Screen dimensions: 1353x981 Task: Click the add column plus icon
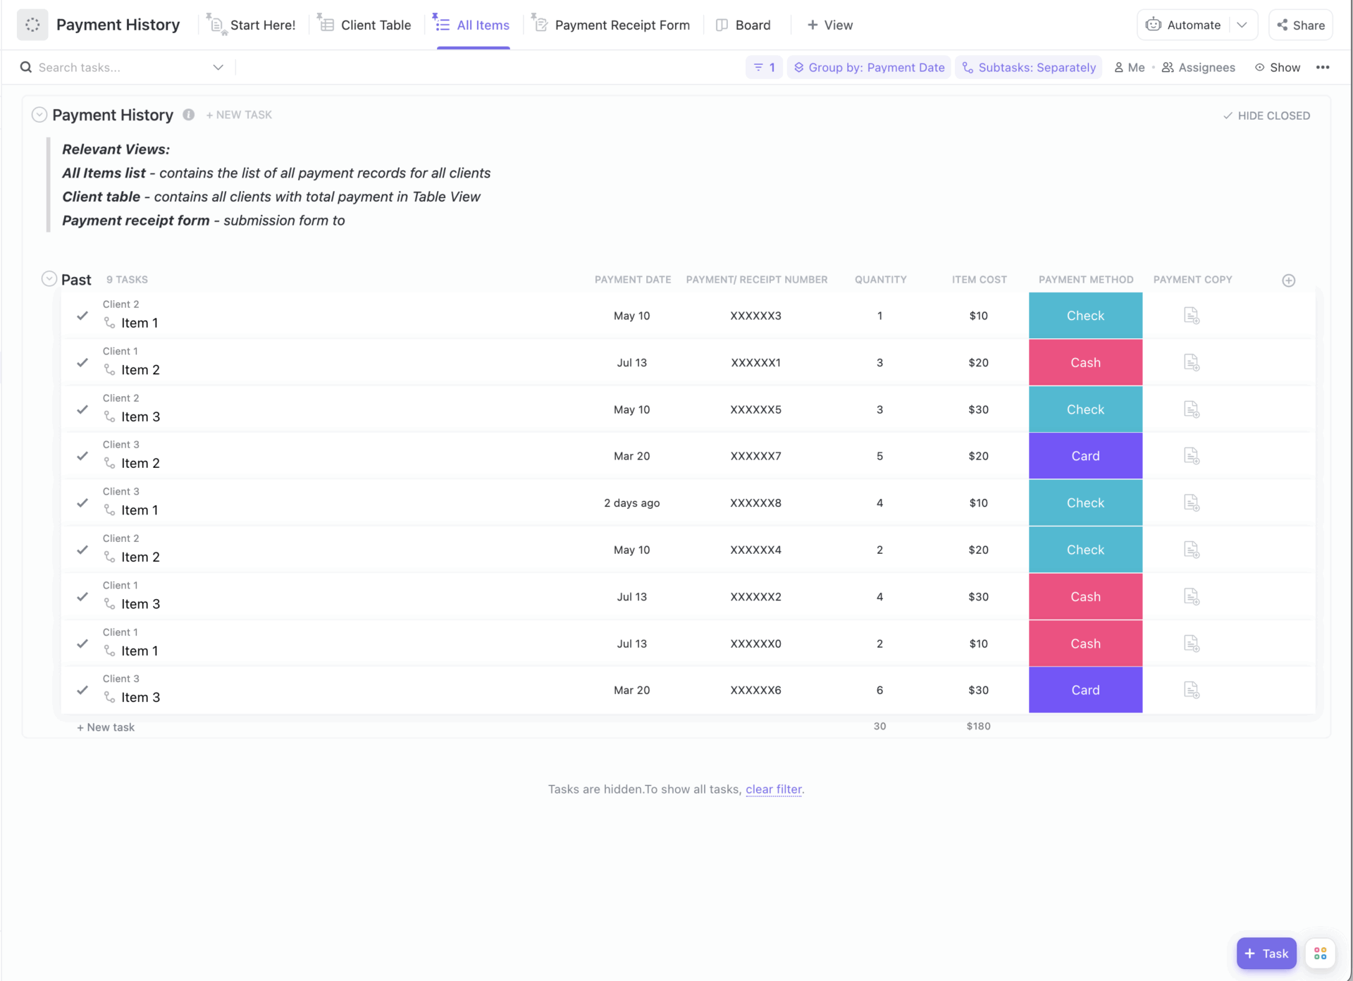click(1288, 280)
